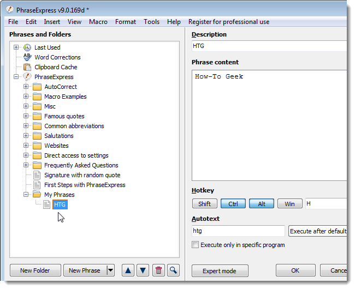Click the move phrase up arrow icon
This screenshot has width=355, height=289.
128,270
